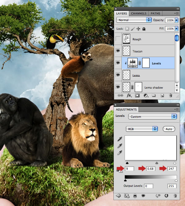Open RGB channel dropdown

tap(142, 129)
